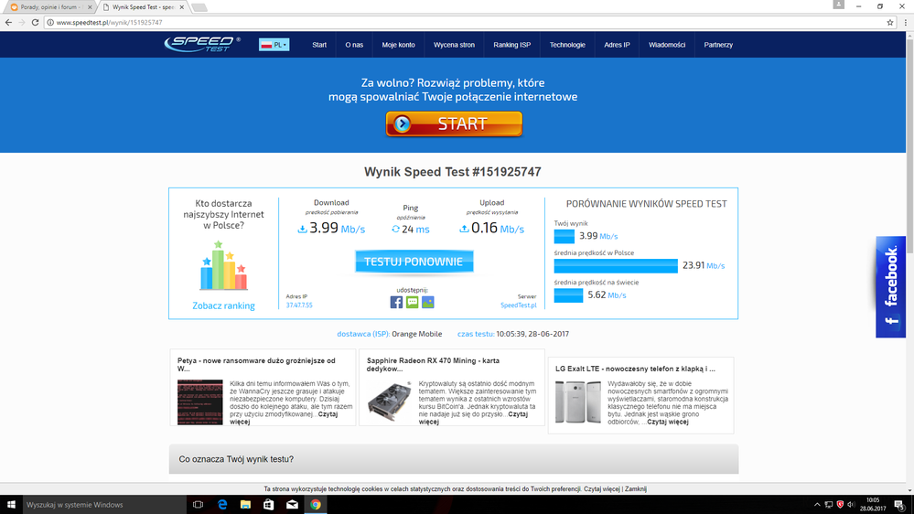Image resolution: width=914 pixels, height=514 pixels.
Task: Open the Petya ransomware article title
Action: point(256,364)
